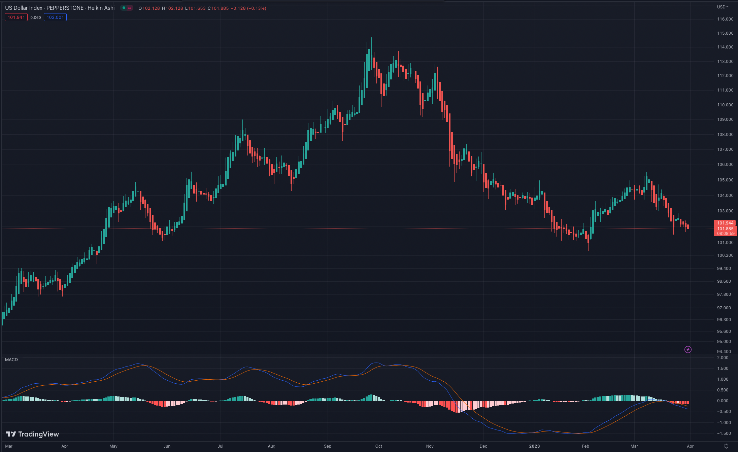The height and width of the screenshot is (452, 738).
Task: Click the Oct label on time axis
Action: click(379, 446)
